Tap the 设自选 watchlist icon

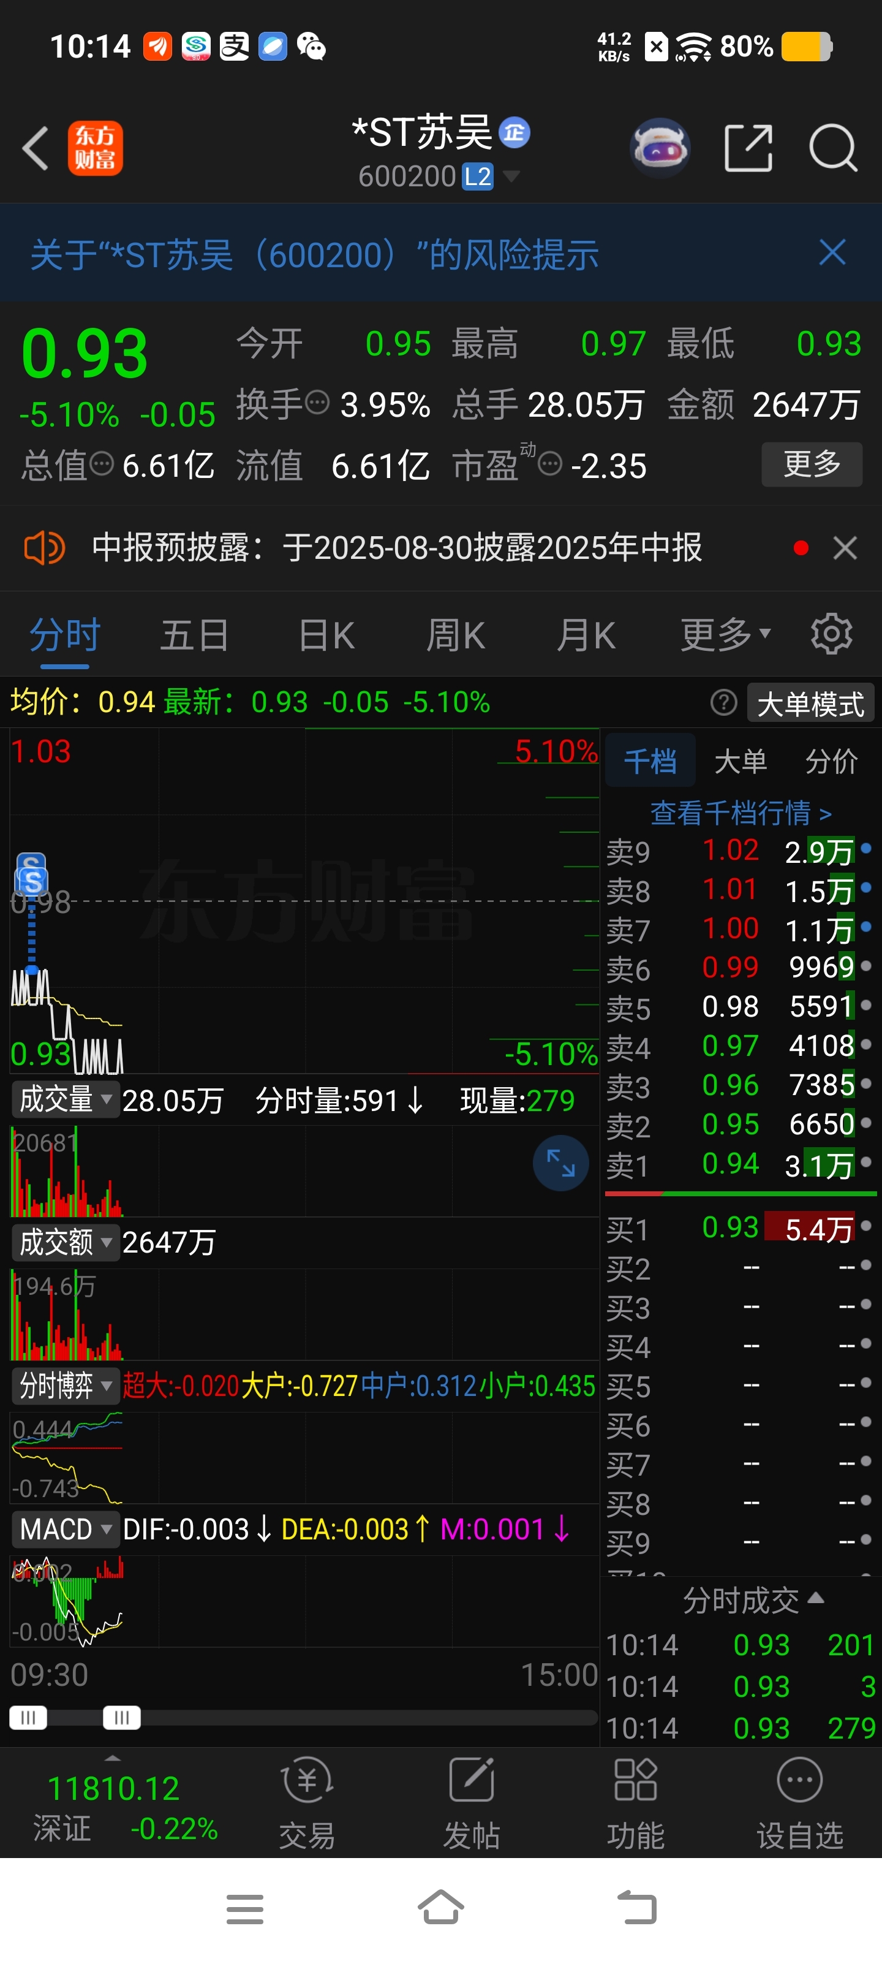800,1803
